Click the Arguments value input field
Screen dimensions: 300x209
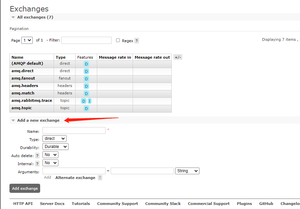tap(142, 171)
